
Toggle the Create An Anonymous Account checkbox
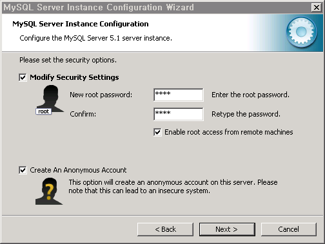pyautogui.click(x=23, y=170)
